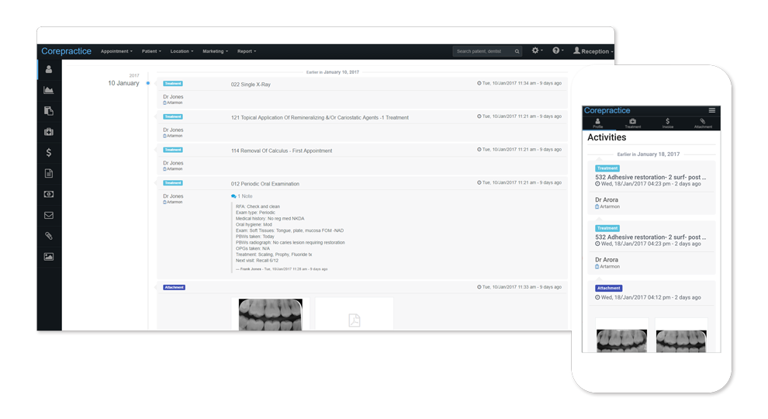768x419 pixels.
Task: Click the search magnifier icon
Action: tap(517, 51)
